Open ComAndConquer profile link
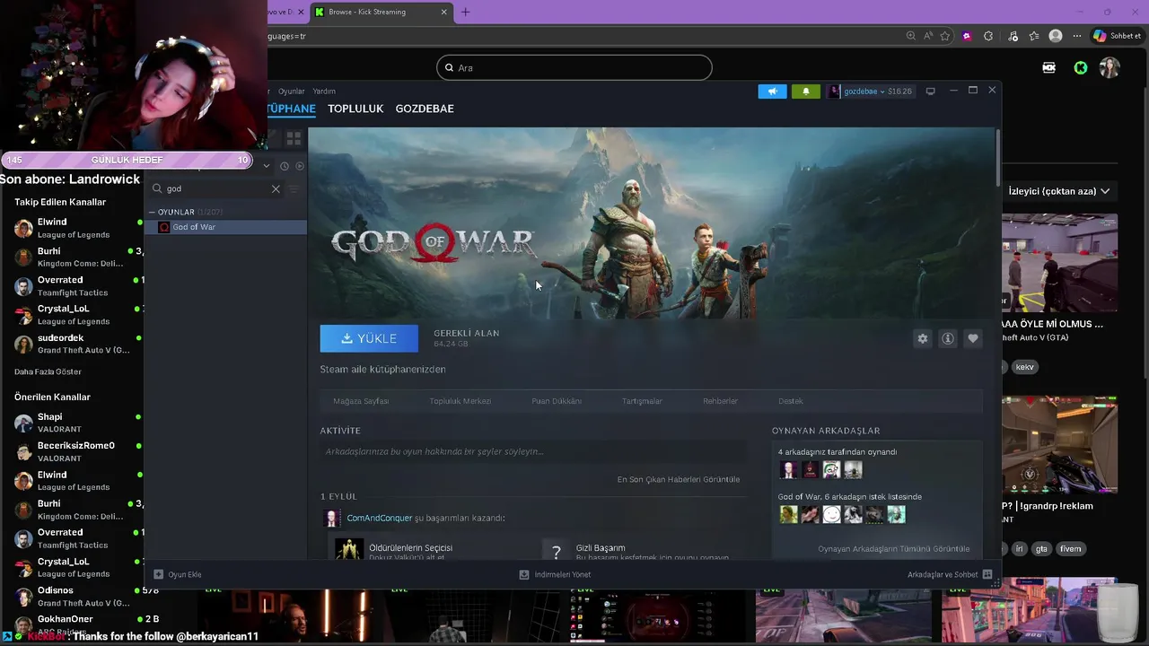Screen dimensions: 1149x646 pos(379,518)
